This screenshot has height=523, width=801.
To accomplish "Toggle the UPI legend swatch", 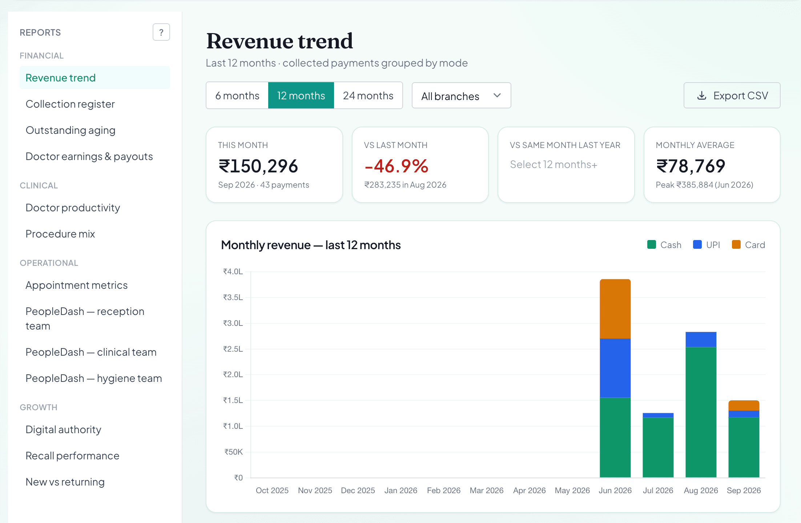I will point(697,244).
